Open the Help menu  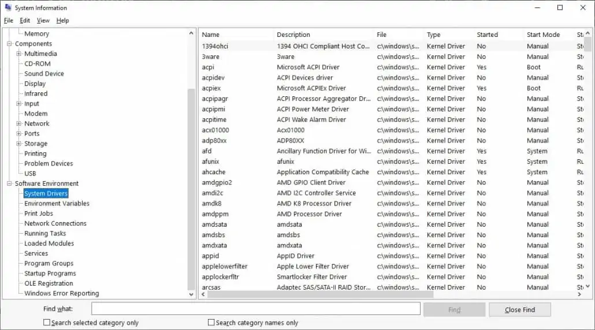tap(62, 20)
